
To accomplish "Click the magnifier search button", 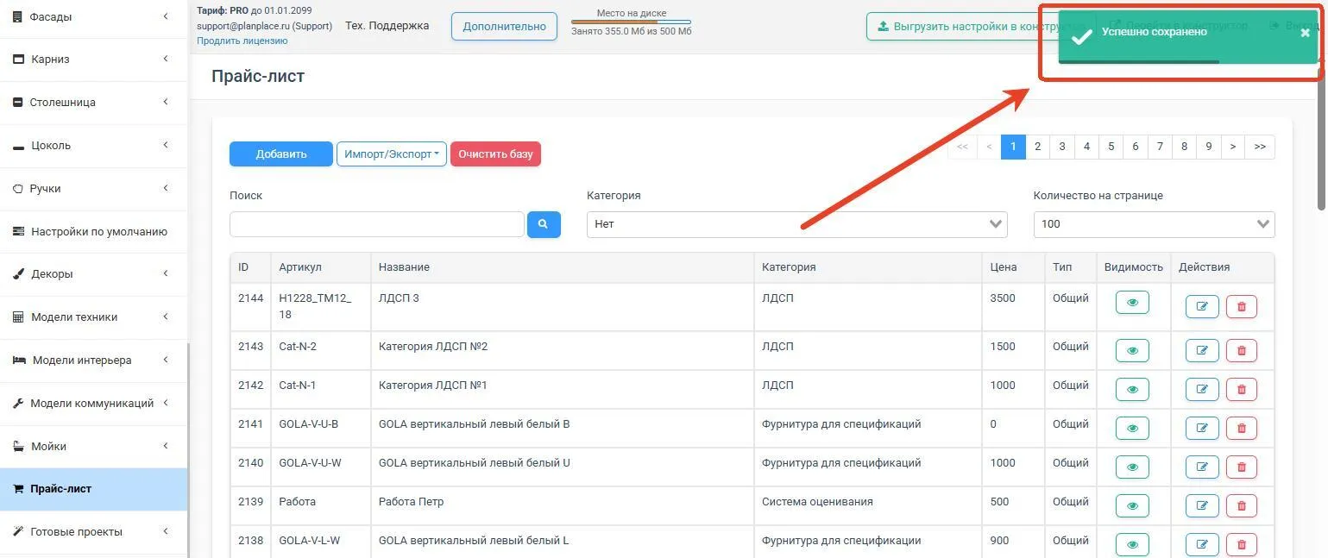I will 544,224.
